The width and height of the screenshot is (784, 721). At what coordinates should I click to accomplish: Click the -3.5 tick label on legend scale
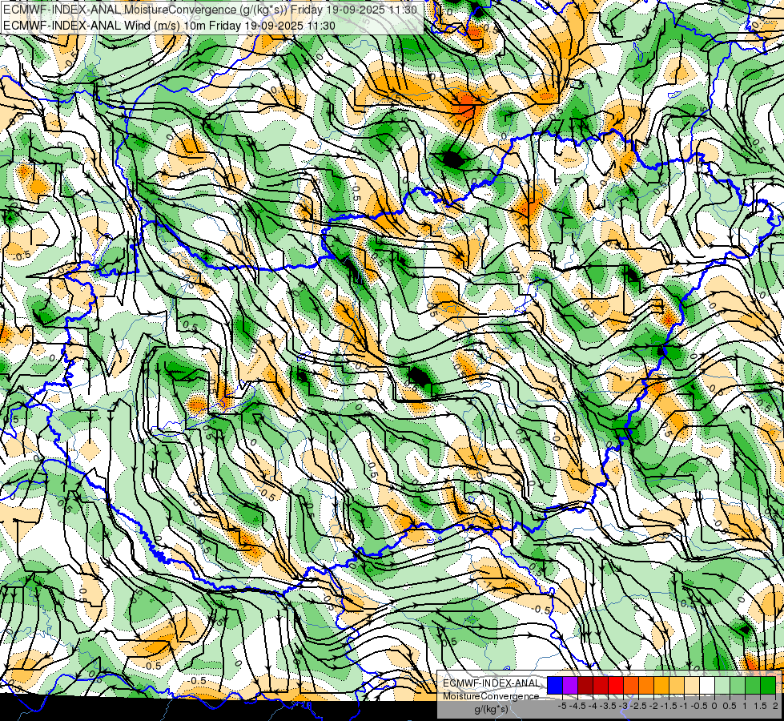point(606,706)
